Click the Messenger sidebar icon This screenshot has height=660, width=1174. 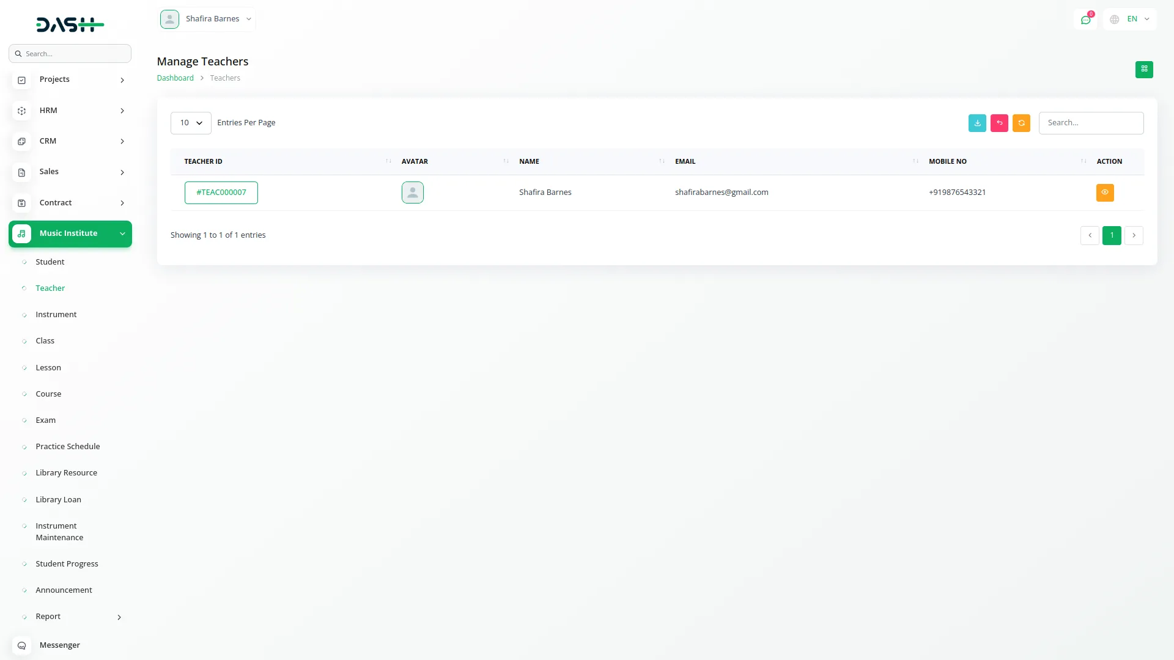(21, 645)
